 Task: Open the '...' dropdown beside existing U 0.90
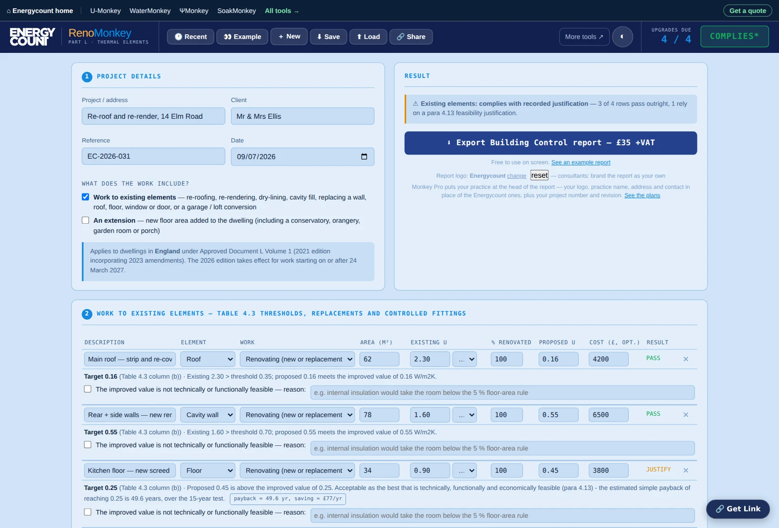pyautogui.click(x=465, y=470)
